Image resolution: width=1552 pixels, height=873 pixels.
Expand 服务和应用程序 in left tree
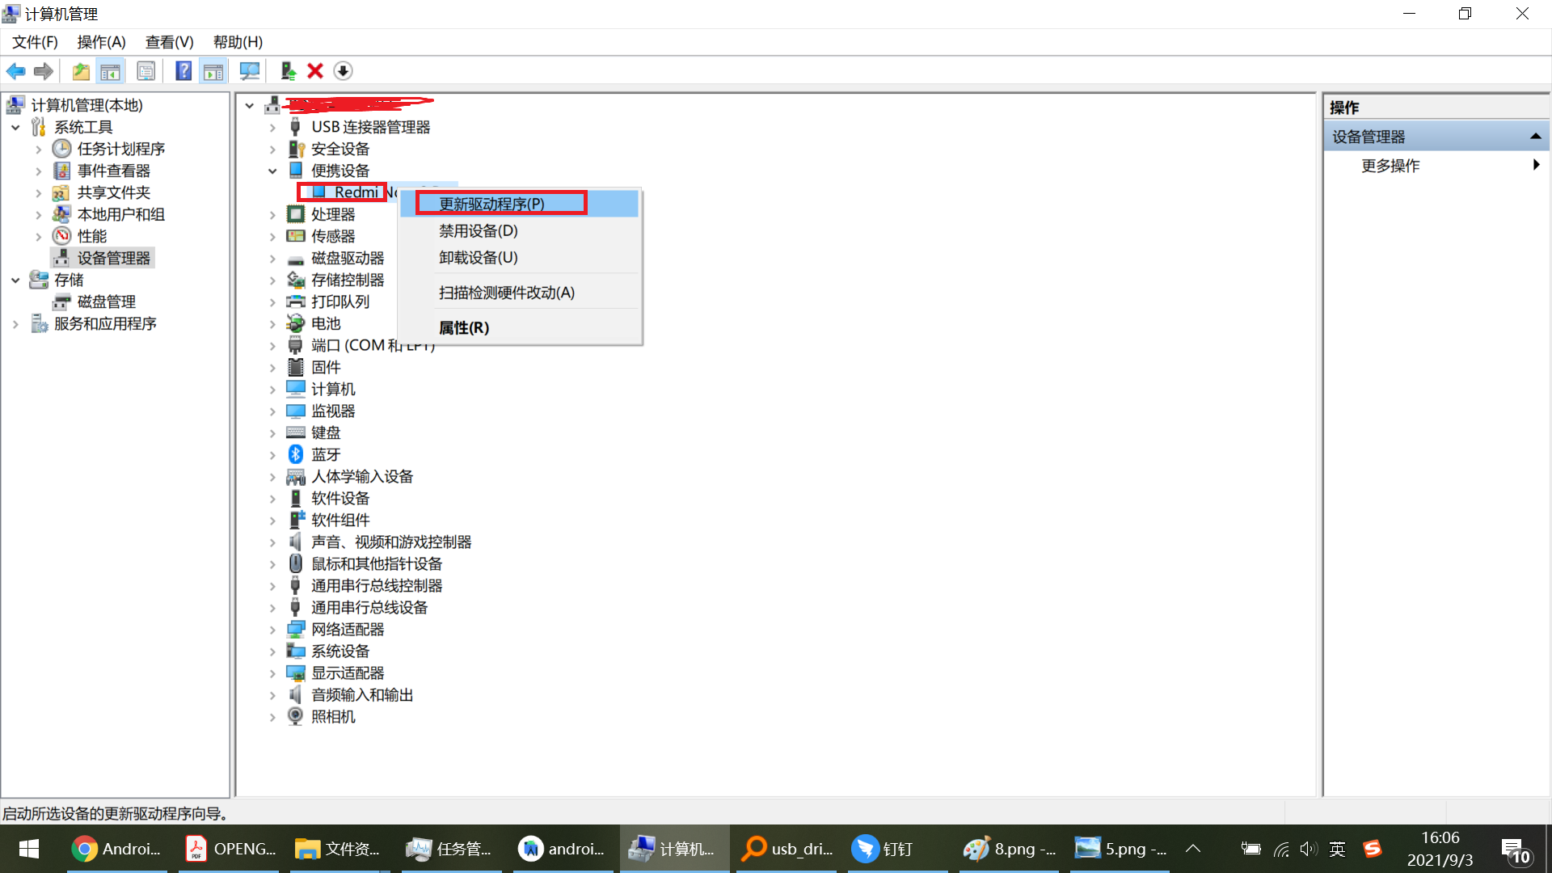15,324
